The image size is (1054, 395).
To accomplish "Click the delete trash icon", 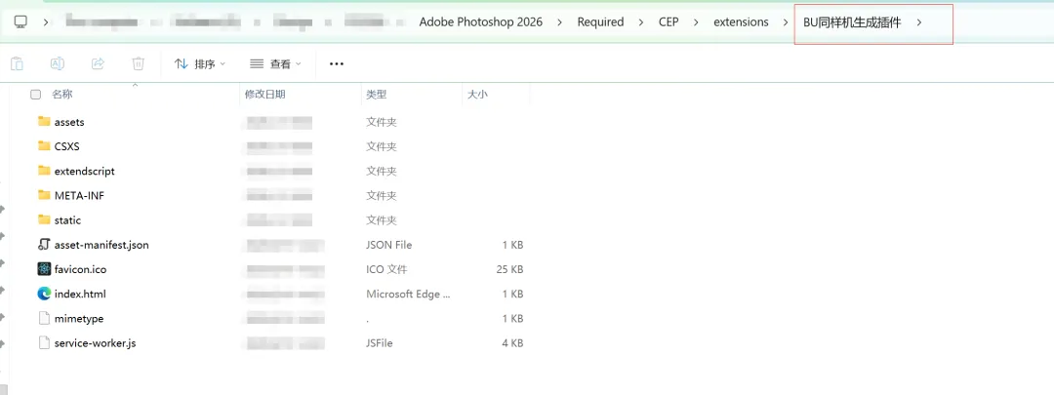I will [139, 63].
